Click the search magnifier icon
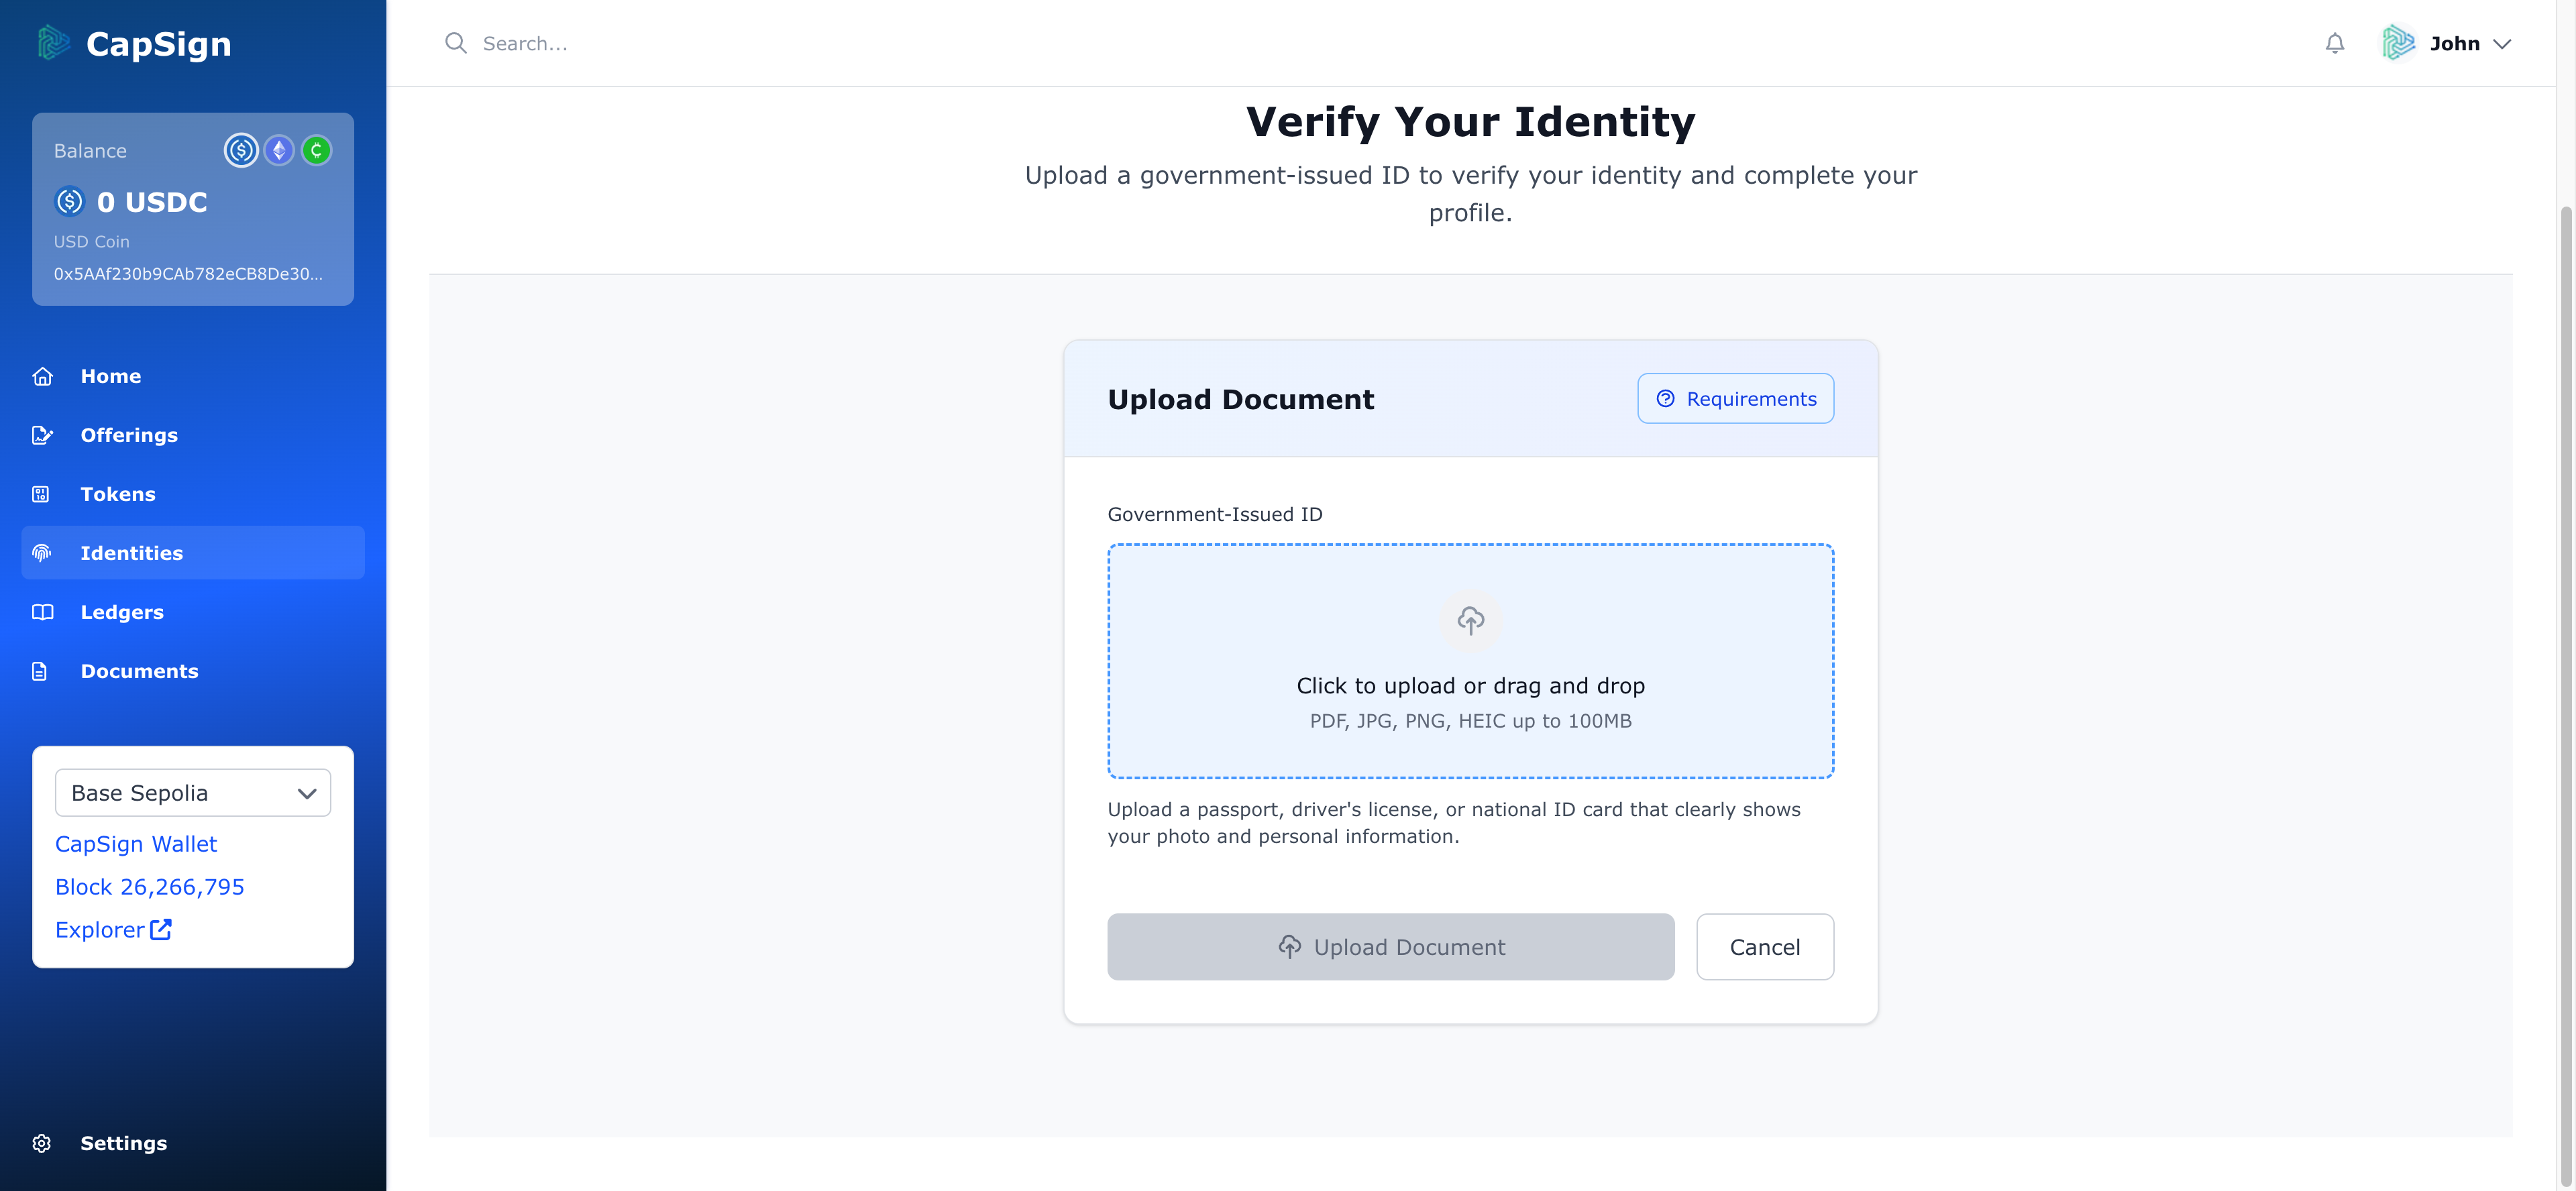Viewport: 2576px width, 1191px height. point(455,43)
